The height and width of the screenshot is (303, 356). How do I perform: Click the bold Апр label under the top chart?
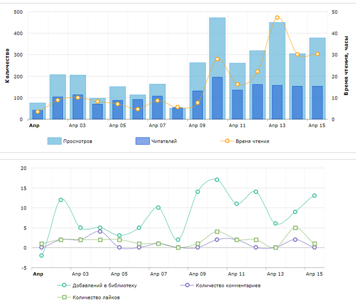coord(34,126)
